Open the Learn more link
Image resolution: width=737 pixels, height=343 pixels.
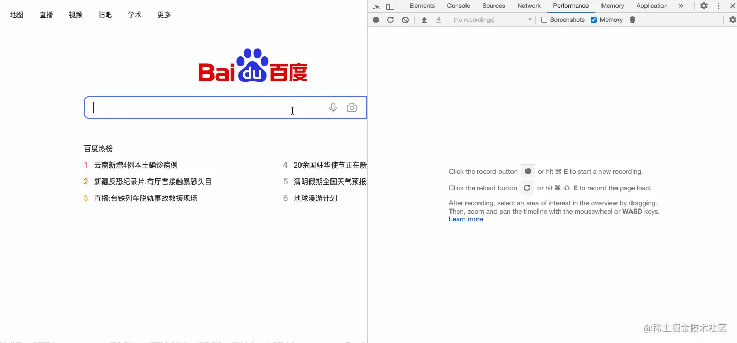[x=466, y=219]
